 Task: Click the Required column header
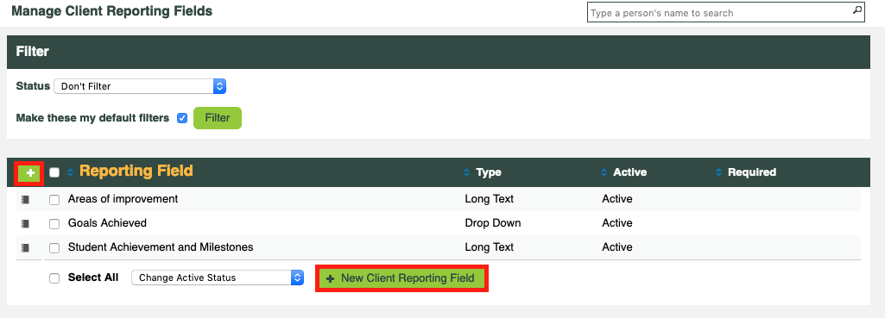tap(752, 172)
